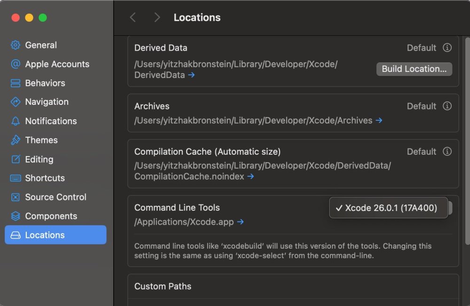
Task: Click the Compilation Cache (Automatic size) label
Action: 207,152
